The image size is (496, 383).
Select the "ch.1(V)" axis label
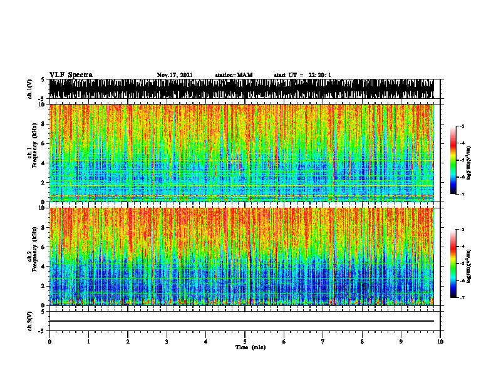(30, 89)
